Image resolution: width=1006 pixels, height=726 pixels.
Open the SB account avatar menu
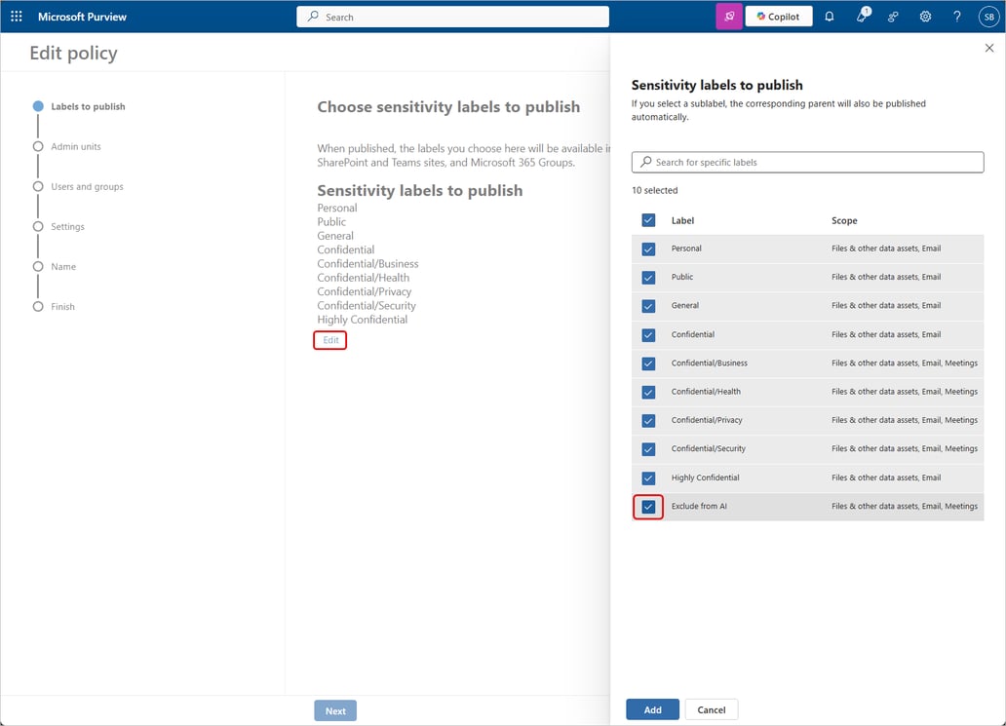coord(988,17)
